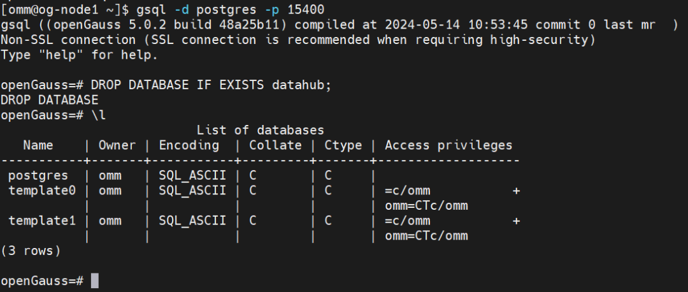Click the Collate column header

(275, 145)
